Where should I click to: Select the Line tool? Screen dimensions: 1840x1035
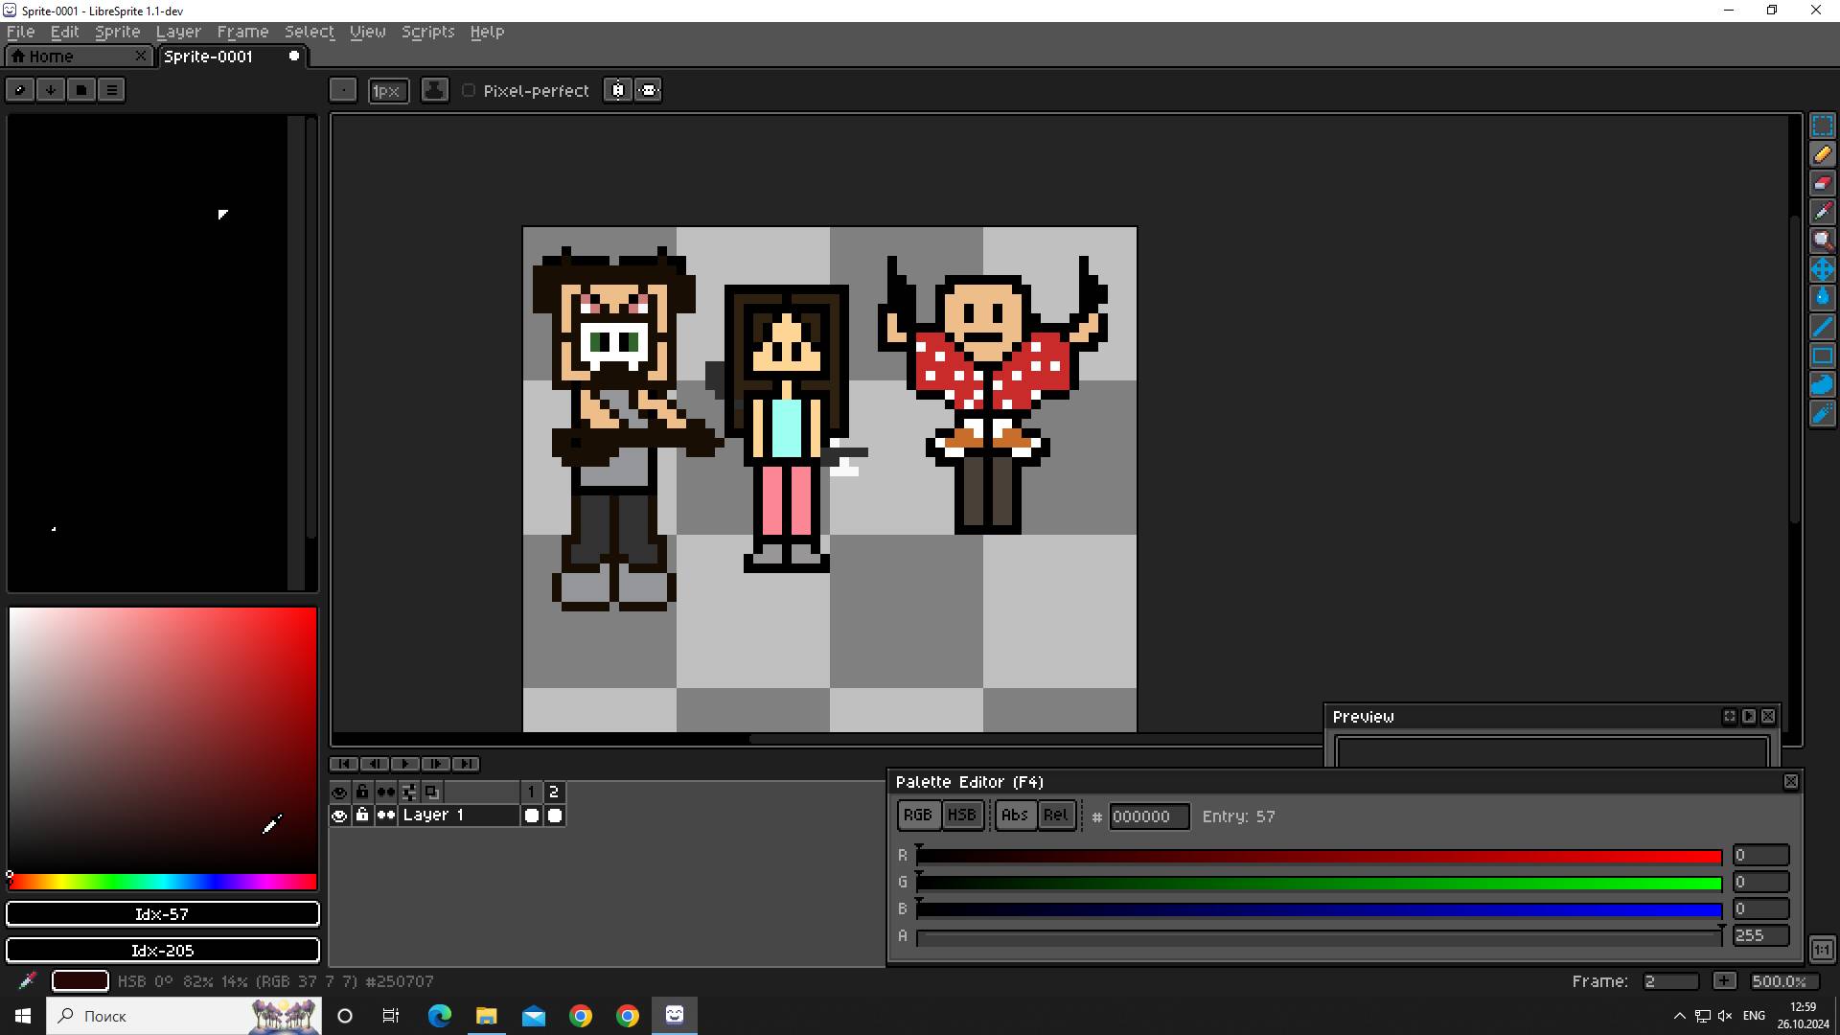coord(1822,327)
